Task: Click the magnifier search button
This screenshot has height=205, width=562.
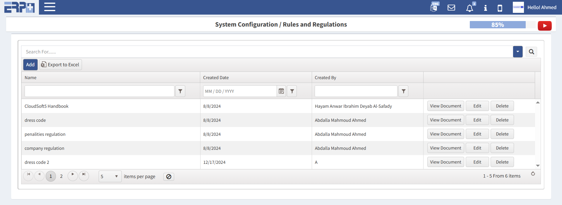Action: (531, 52)
